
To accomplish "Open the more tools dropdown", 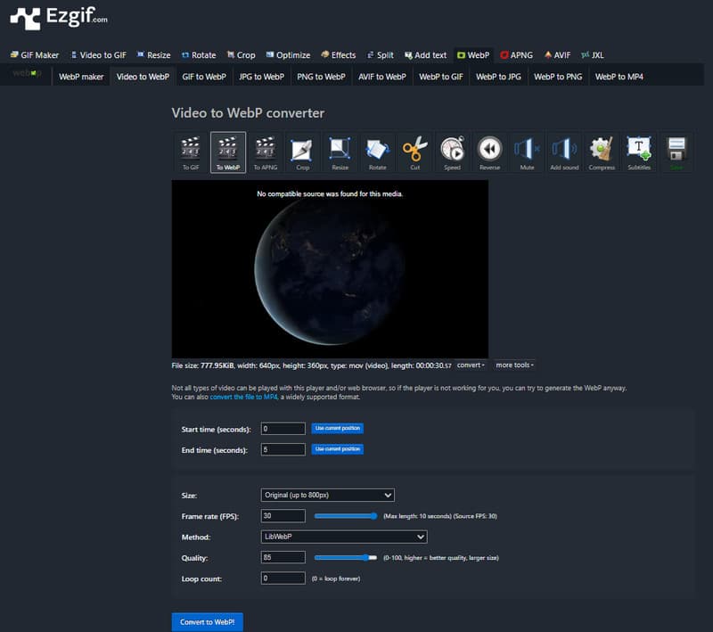I will pos(513,365).
